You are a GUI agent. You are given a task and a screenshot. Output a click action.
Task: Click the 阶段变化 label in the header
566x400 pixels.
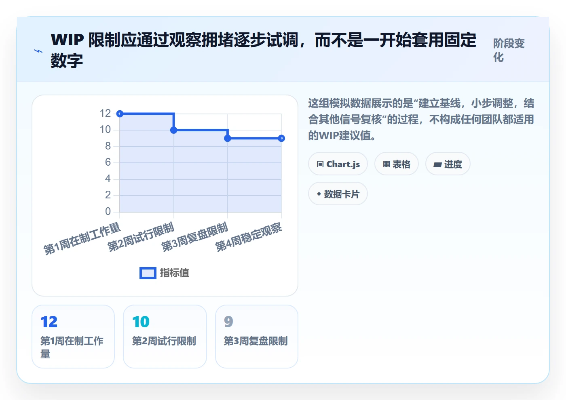click(x=509, y=50)
